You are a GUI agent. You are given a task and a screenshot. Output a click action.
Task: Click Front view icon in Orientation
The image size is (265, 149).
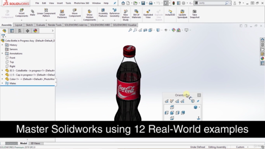172,113
